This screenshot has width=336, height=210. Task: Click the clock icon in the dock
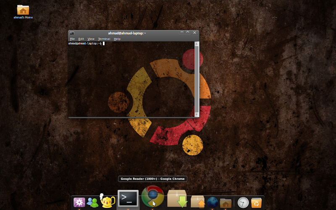[x=243, y=202]
